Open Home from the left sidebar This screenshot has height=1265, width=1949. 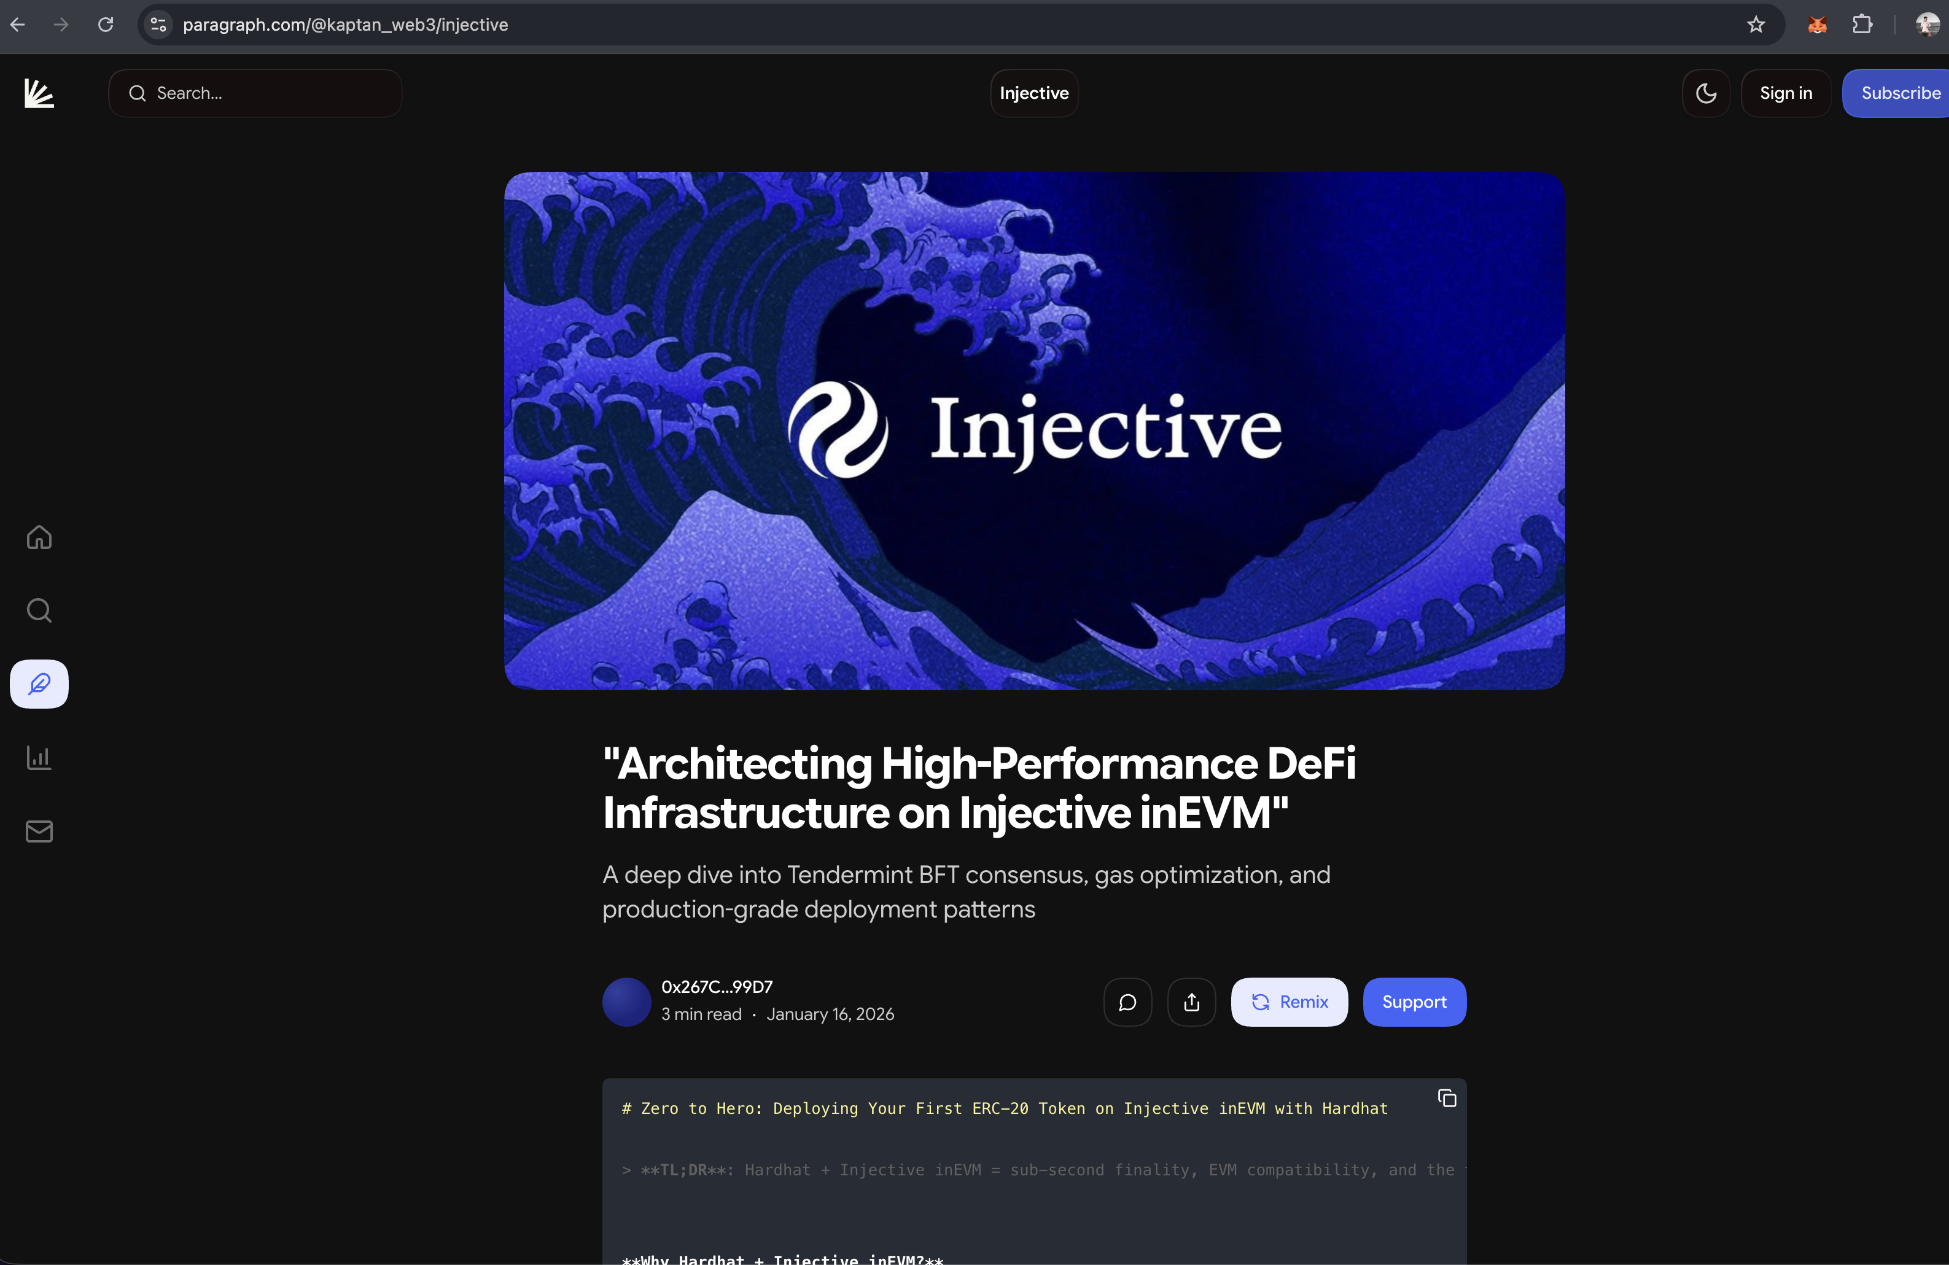[x=39, y=537]
